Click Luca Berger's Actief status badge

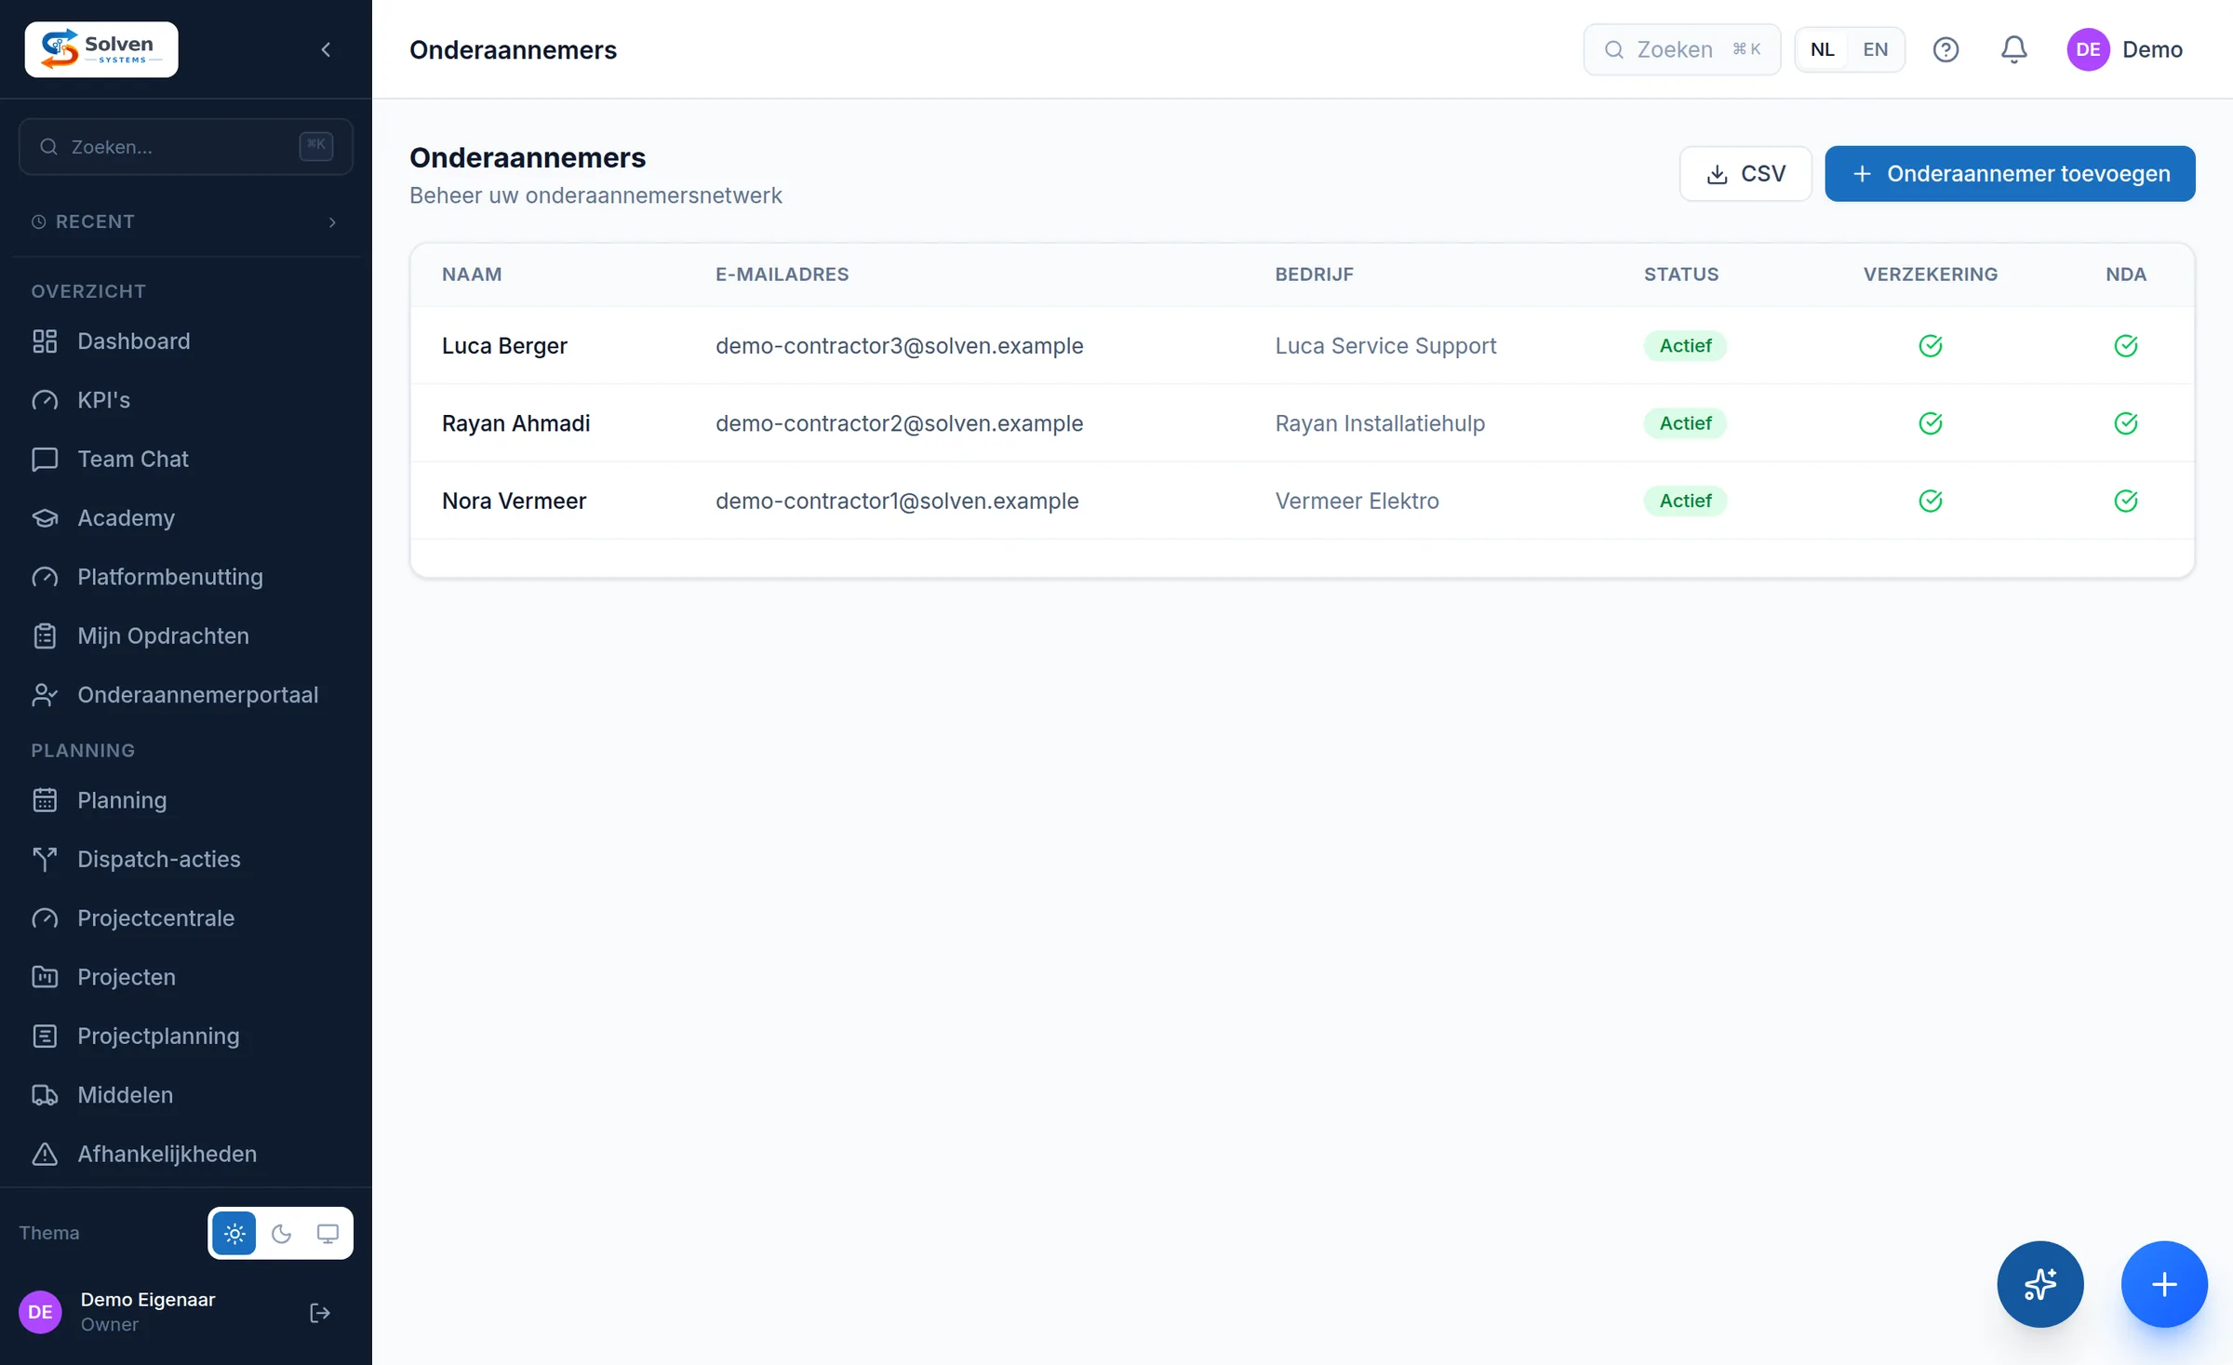[x=1685, y=345]
